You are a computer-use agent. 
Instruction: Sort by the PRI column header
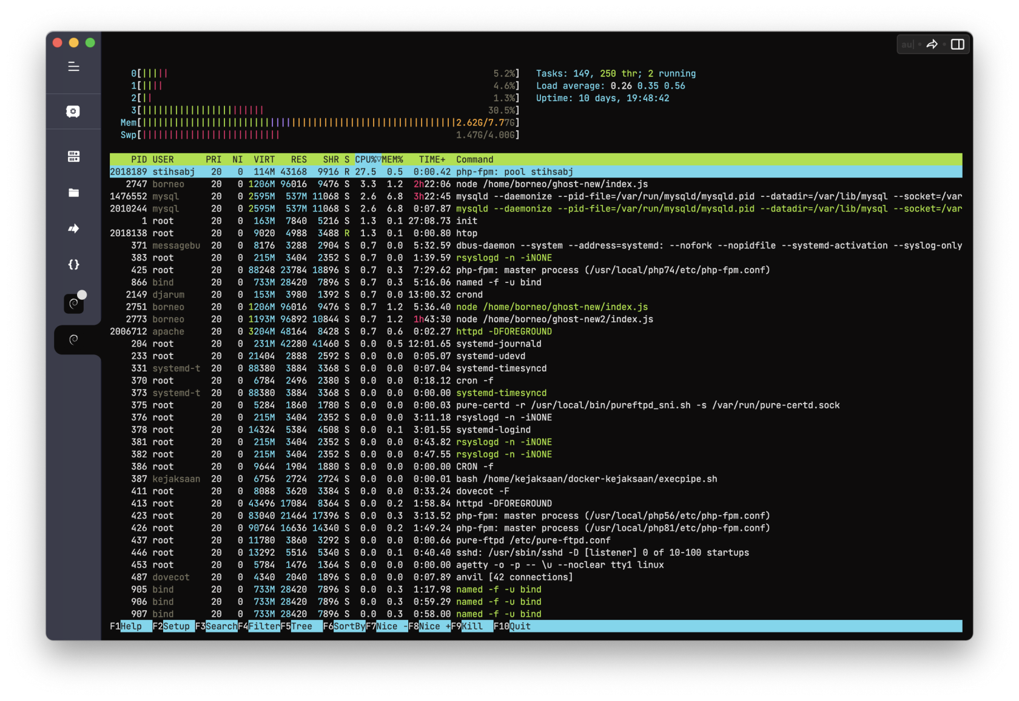(x=214, y=160)
